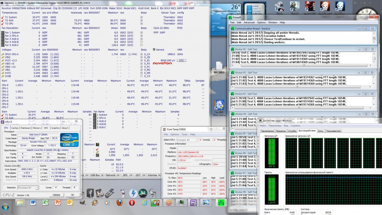Image resolution: width=382 pixels, height=215 pixels.
Task: Open Windows Media Player from the taskbar
Action: point(107,203)
